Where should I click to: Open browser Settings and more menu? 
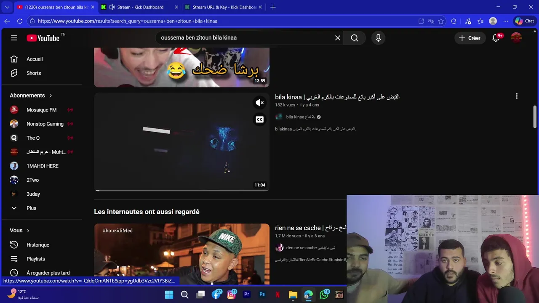(506, 21)
